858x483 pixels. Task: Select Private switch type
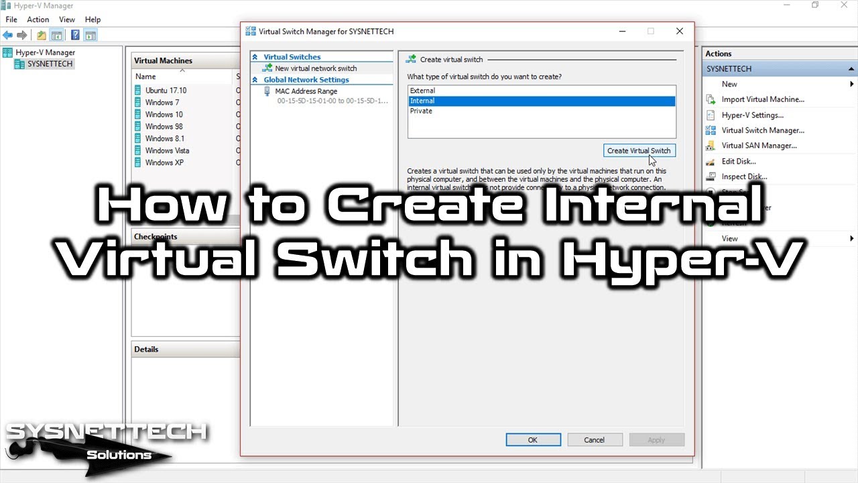[x=542, y=111]
